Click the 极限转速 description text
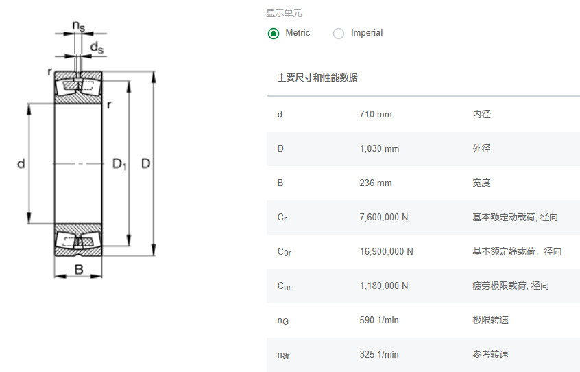The image size is (580, 372). click(x=490, y=321)
